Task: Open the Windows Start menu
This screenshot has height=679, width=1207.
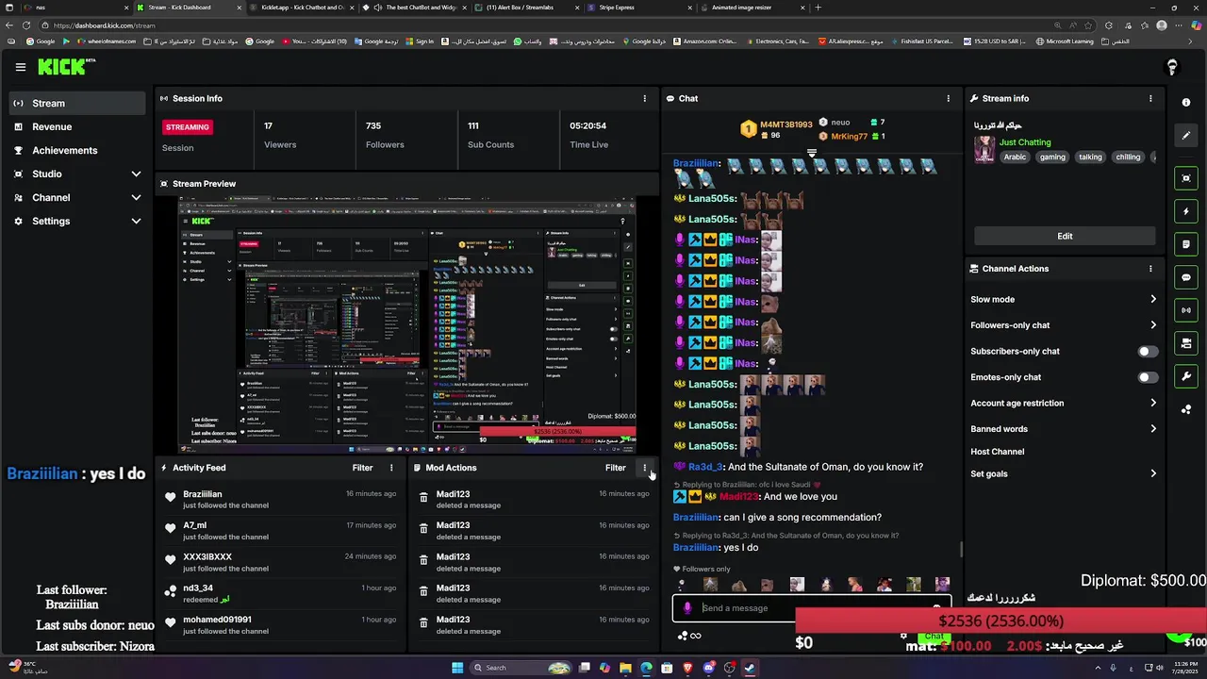Action: coord(457,668)
